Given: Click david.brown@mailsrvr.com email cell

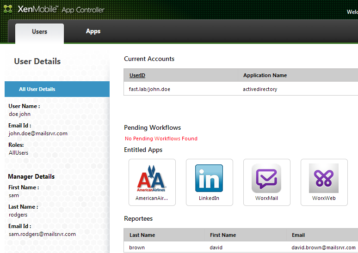Looking at the screenshot, I should (324, 247).
